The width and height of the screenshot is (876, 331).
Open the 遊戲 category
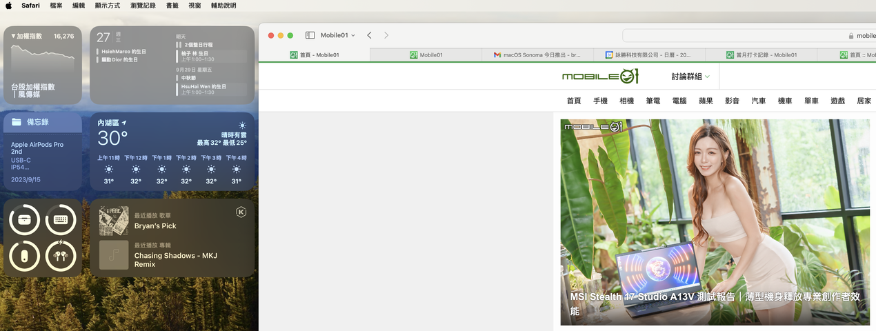837,101
